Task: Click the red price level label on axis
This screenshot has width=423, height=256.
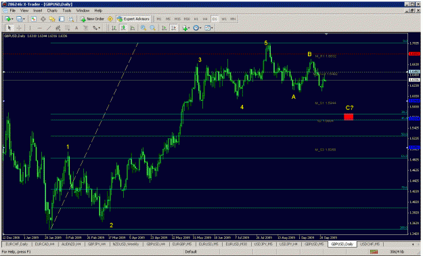Action: pyautogui.click(x=414, y=54)
